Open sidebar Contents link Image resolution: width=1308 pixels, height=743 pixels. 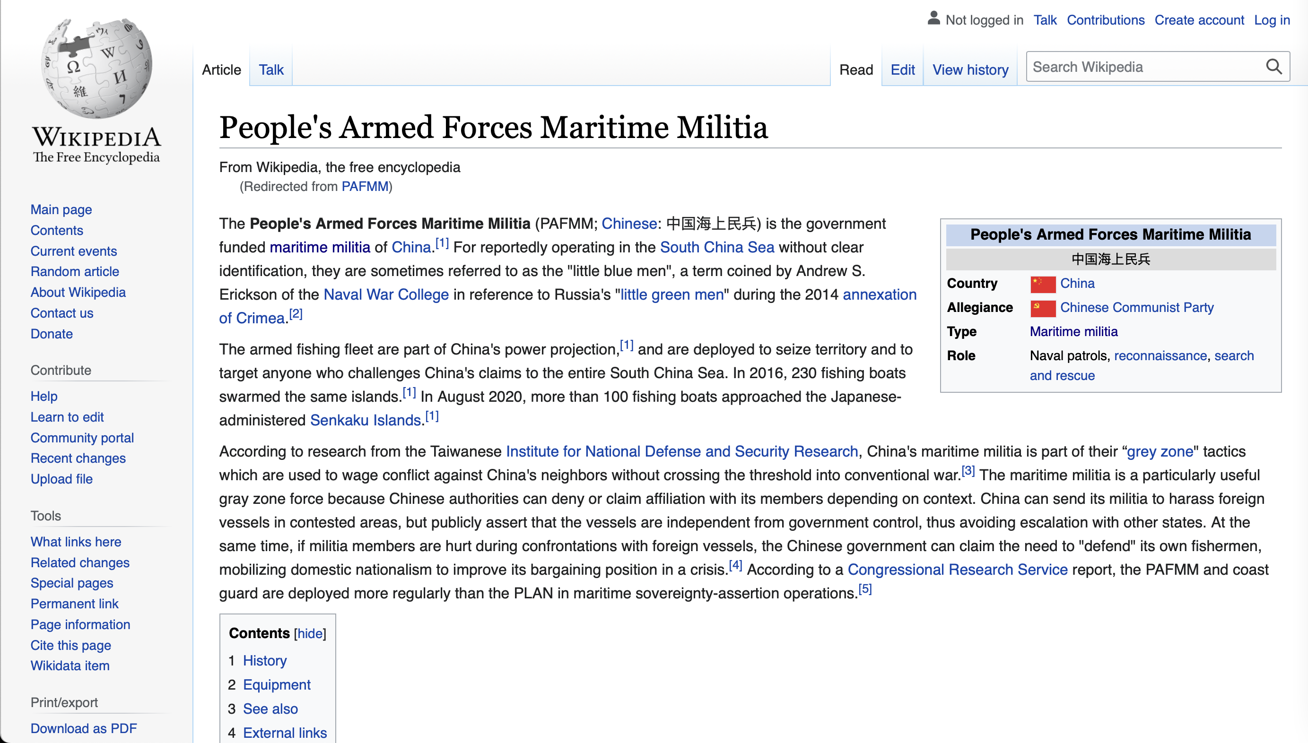tap(57, 230)
